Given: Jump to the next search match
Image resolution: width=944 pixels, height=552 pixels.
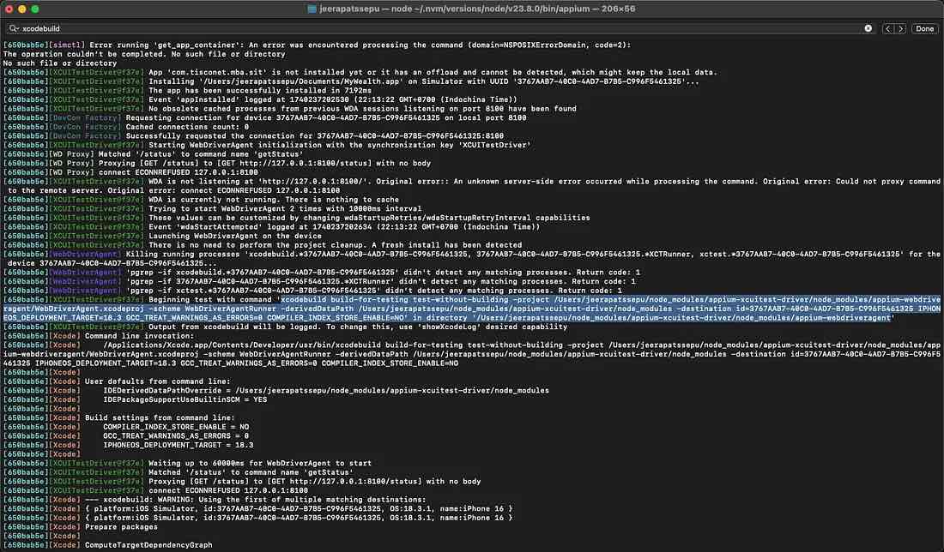Looking at the screenshot, I should coord(900,28).
